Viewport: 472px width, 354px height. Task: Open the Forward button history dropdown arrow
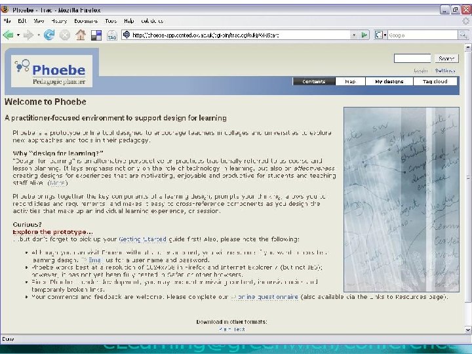pos(39,35)
